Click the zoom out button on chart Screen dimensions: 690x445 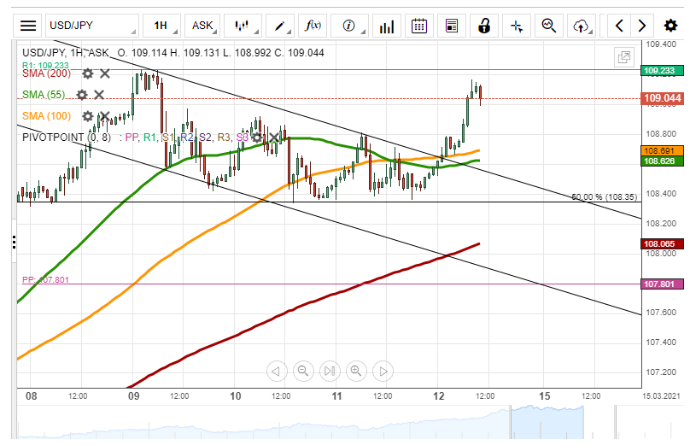pos(302,371)
